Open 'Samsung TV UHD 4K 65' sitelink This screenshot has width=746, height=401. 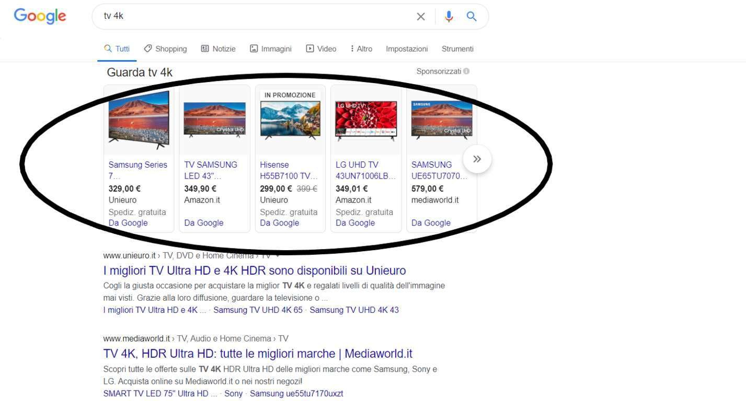tap(258, 310)
